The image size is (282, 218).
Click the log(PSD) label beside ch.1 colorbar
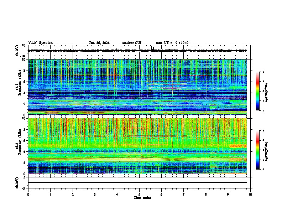point(267,93)
